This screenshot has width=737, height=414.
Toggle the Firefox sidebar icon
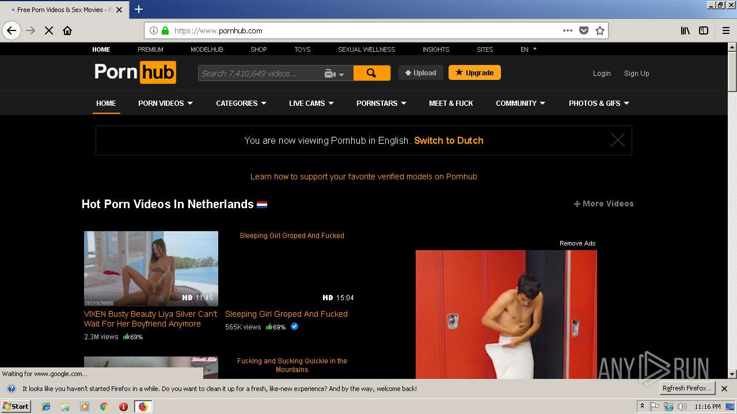point(704,30)
